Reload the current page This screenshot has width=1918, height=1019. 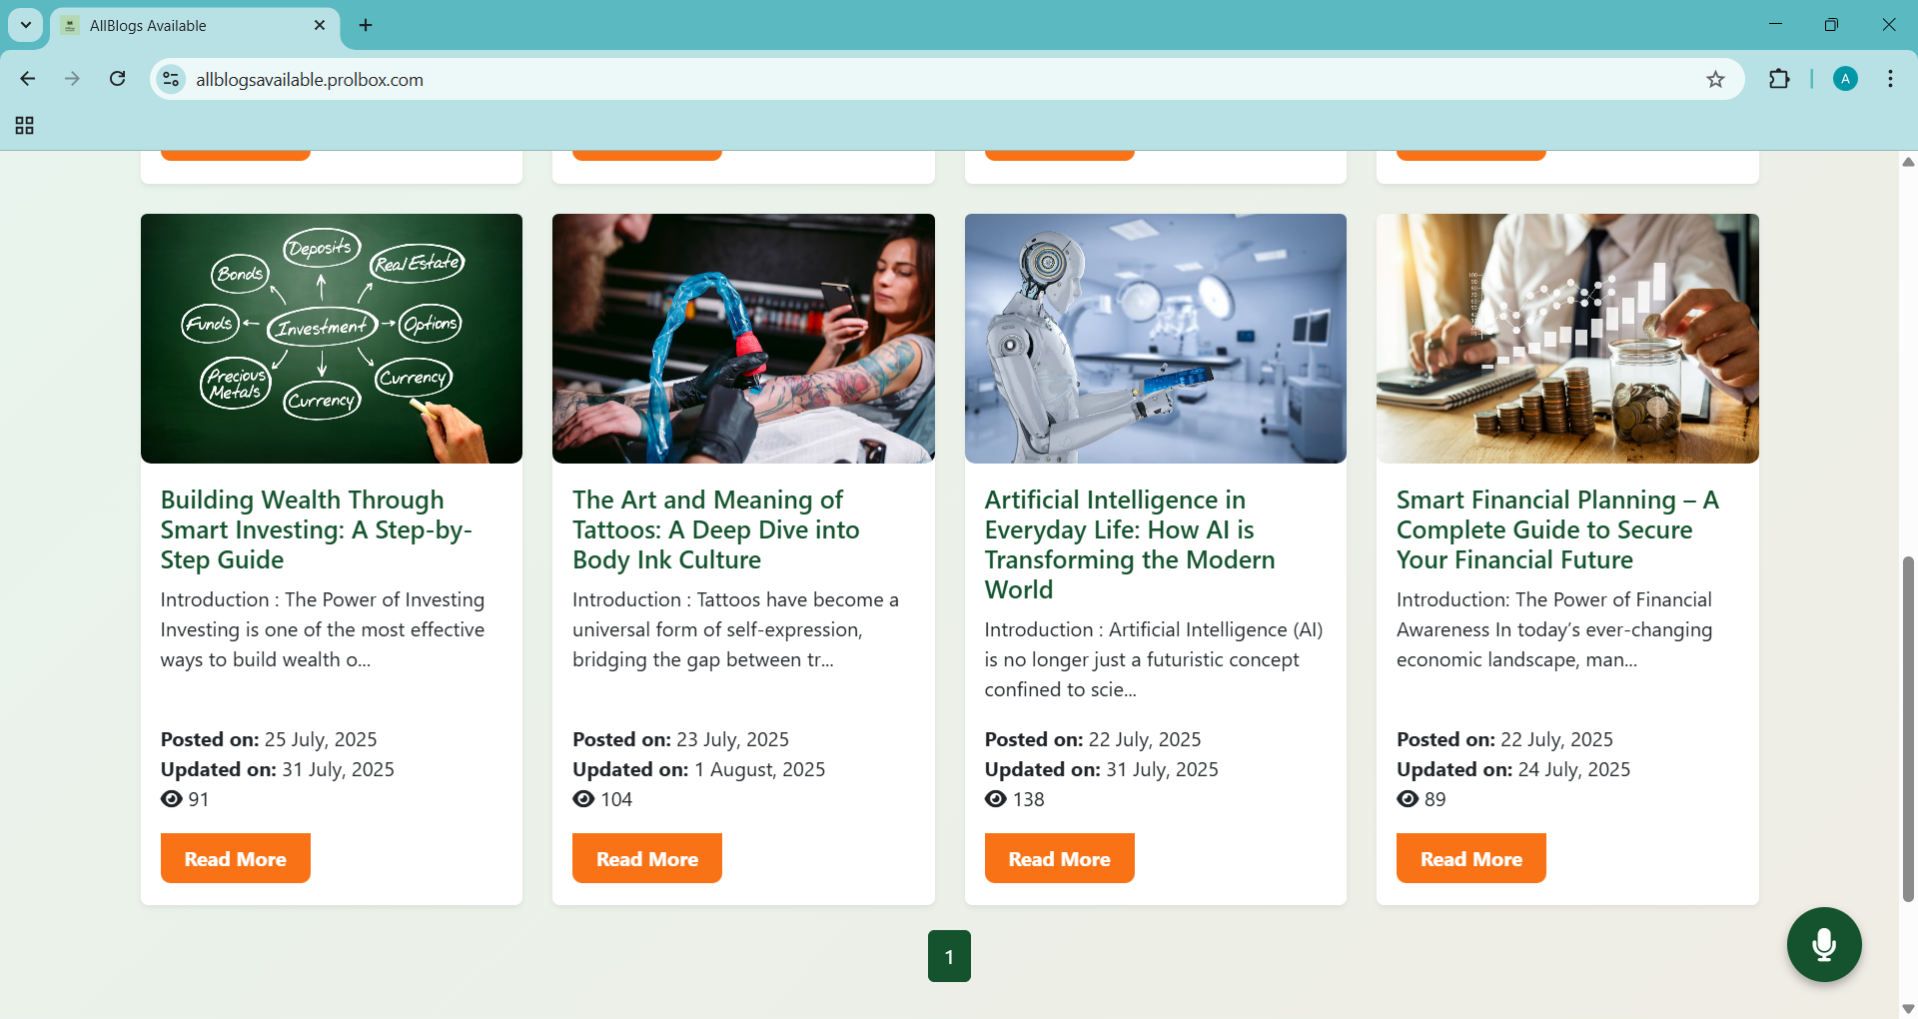(118, 79)
